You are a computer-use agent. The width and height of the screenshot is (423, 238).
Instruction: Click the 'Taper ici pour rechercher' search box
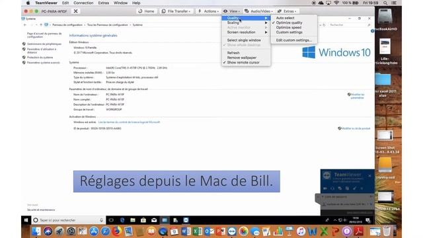(x=68, y=220)
